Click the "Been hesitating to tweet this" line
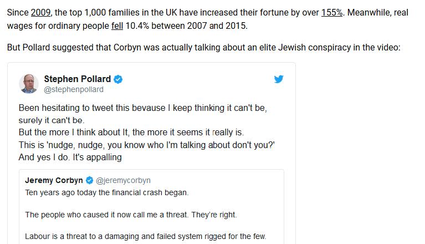The width and height of the screenshot is (425, 244). (x=146, y=107)
